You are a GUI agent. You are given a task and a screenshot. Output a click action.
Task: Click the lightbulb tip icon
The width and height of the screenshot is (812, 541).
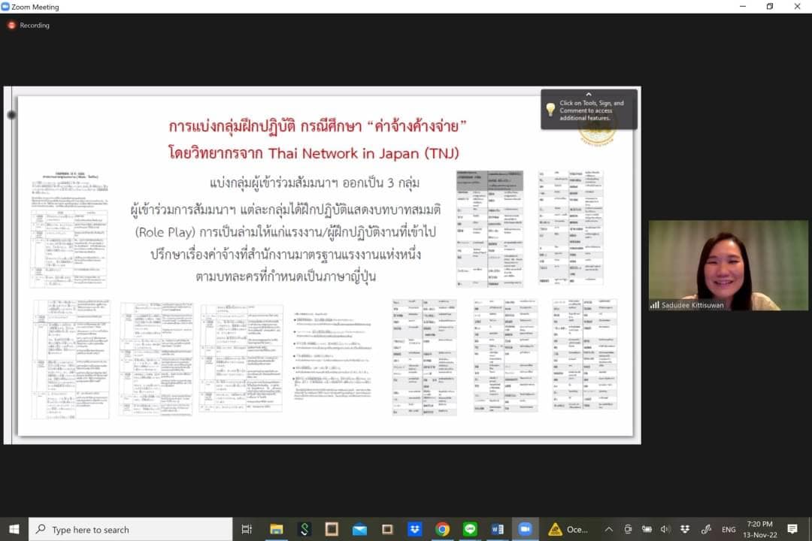550,110
